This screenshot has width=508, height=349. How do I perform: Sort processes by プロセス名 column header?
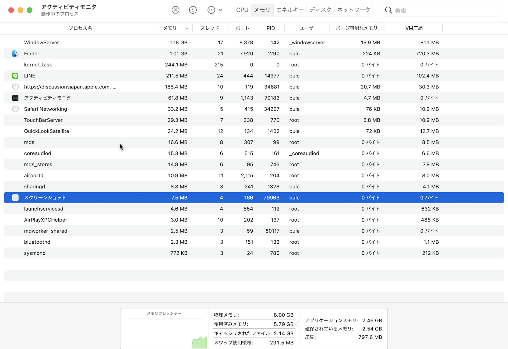(x=80, y=28)
